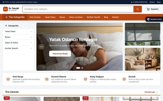Expand Salon ve Dekor sidebar arrow
The height and width of the screenshot is (101, 163).
[x=31, y=43]
